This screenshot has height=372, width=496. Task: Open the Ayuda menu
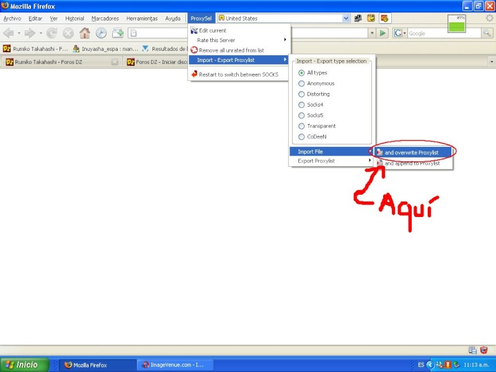[x=173, y=19]
